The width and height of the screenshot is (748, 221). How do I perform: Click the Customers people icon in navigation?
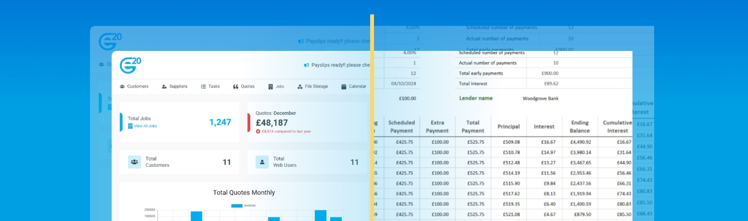122,87
